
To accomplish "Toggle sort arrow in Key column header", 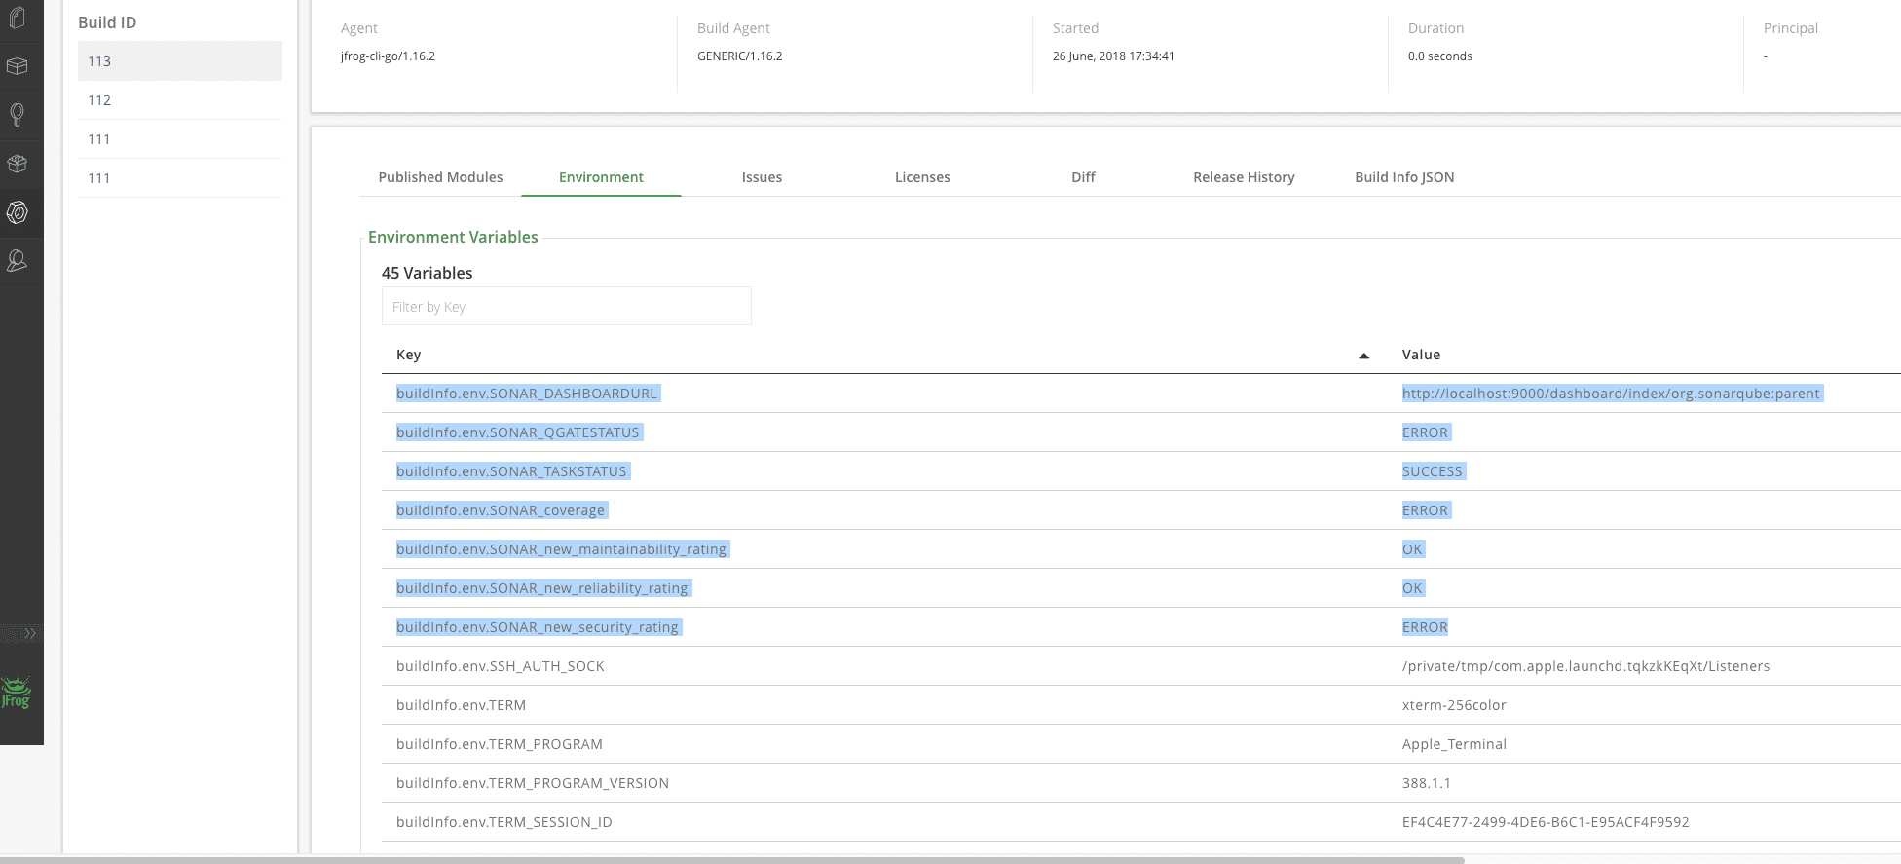I will (x=1363, y=356).
